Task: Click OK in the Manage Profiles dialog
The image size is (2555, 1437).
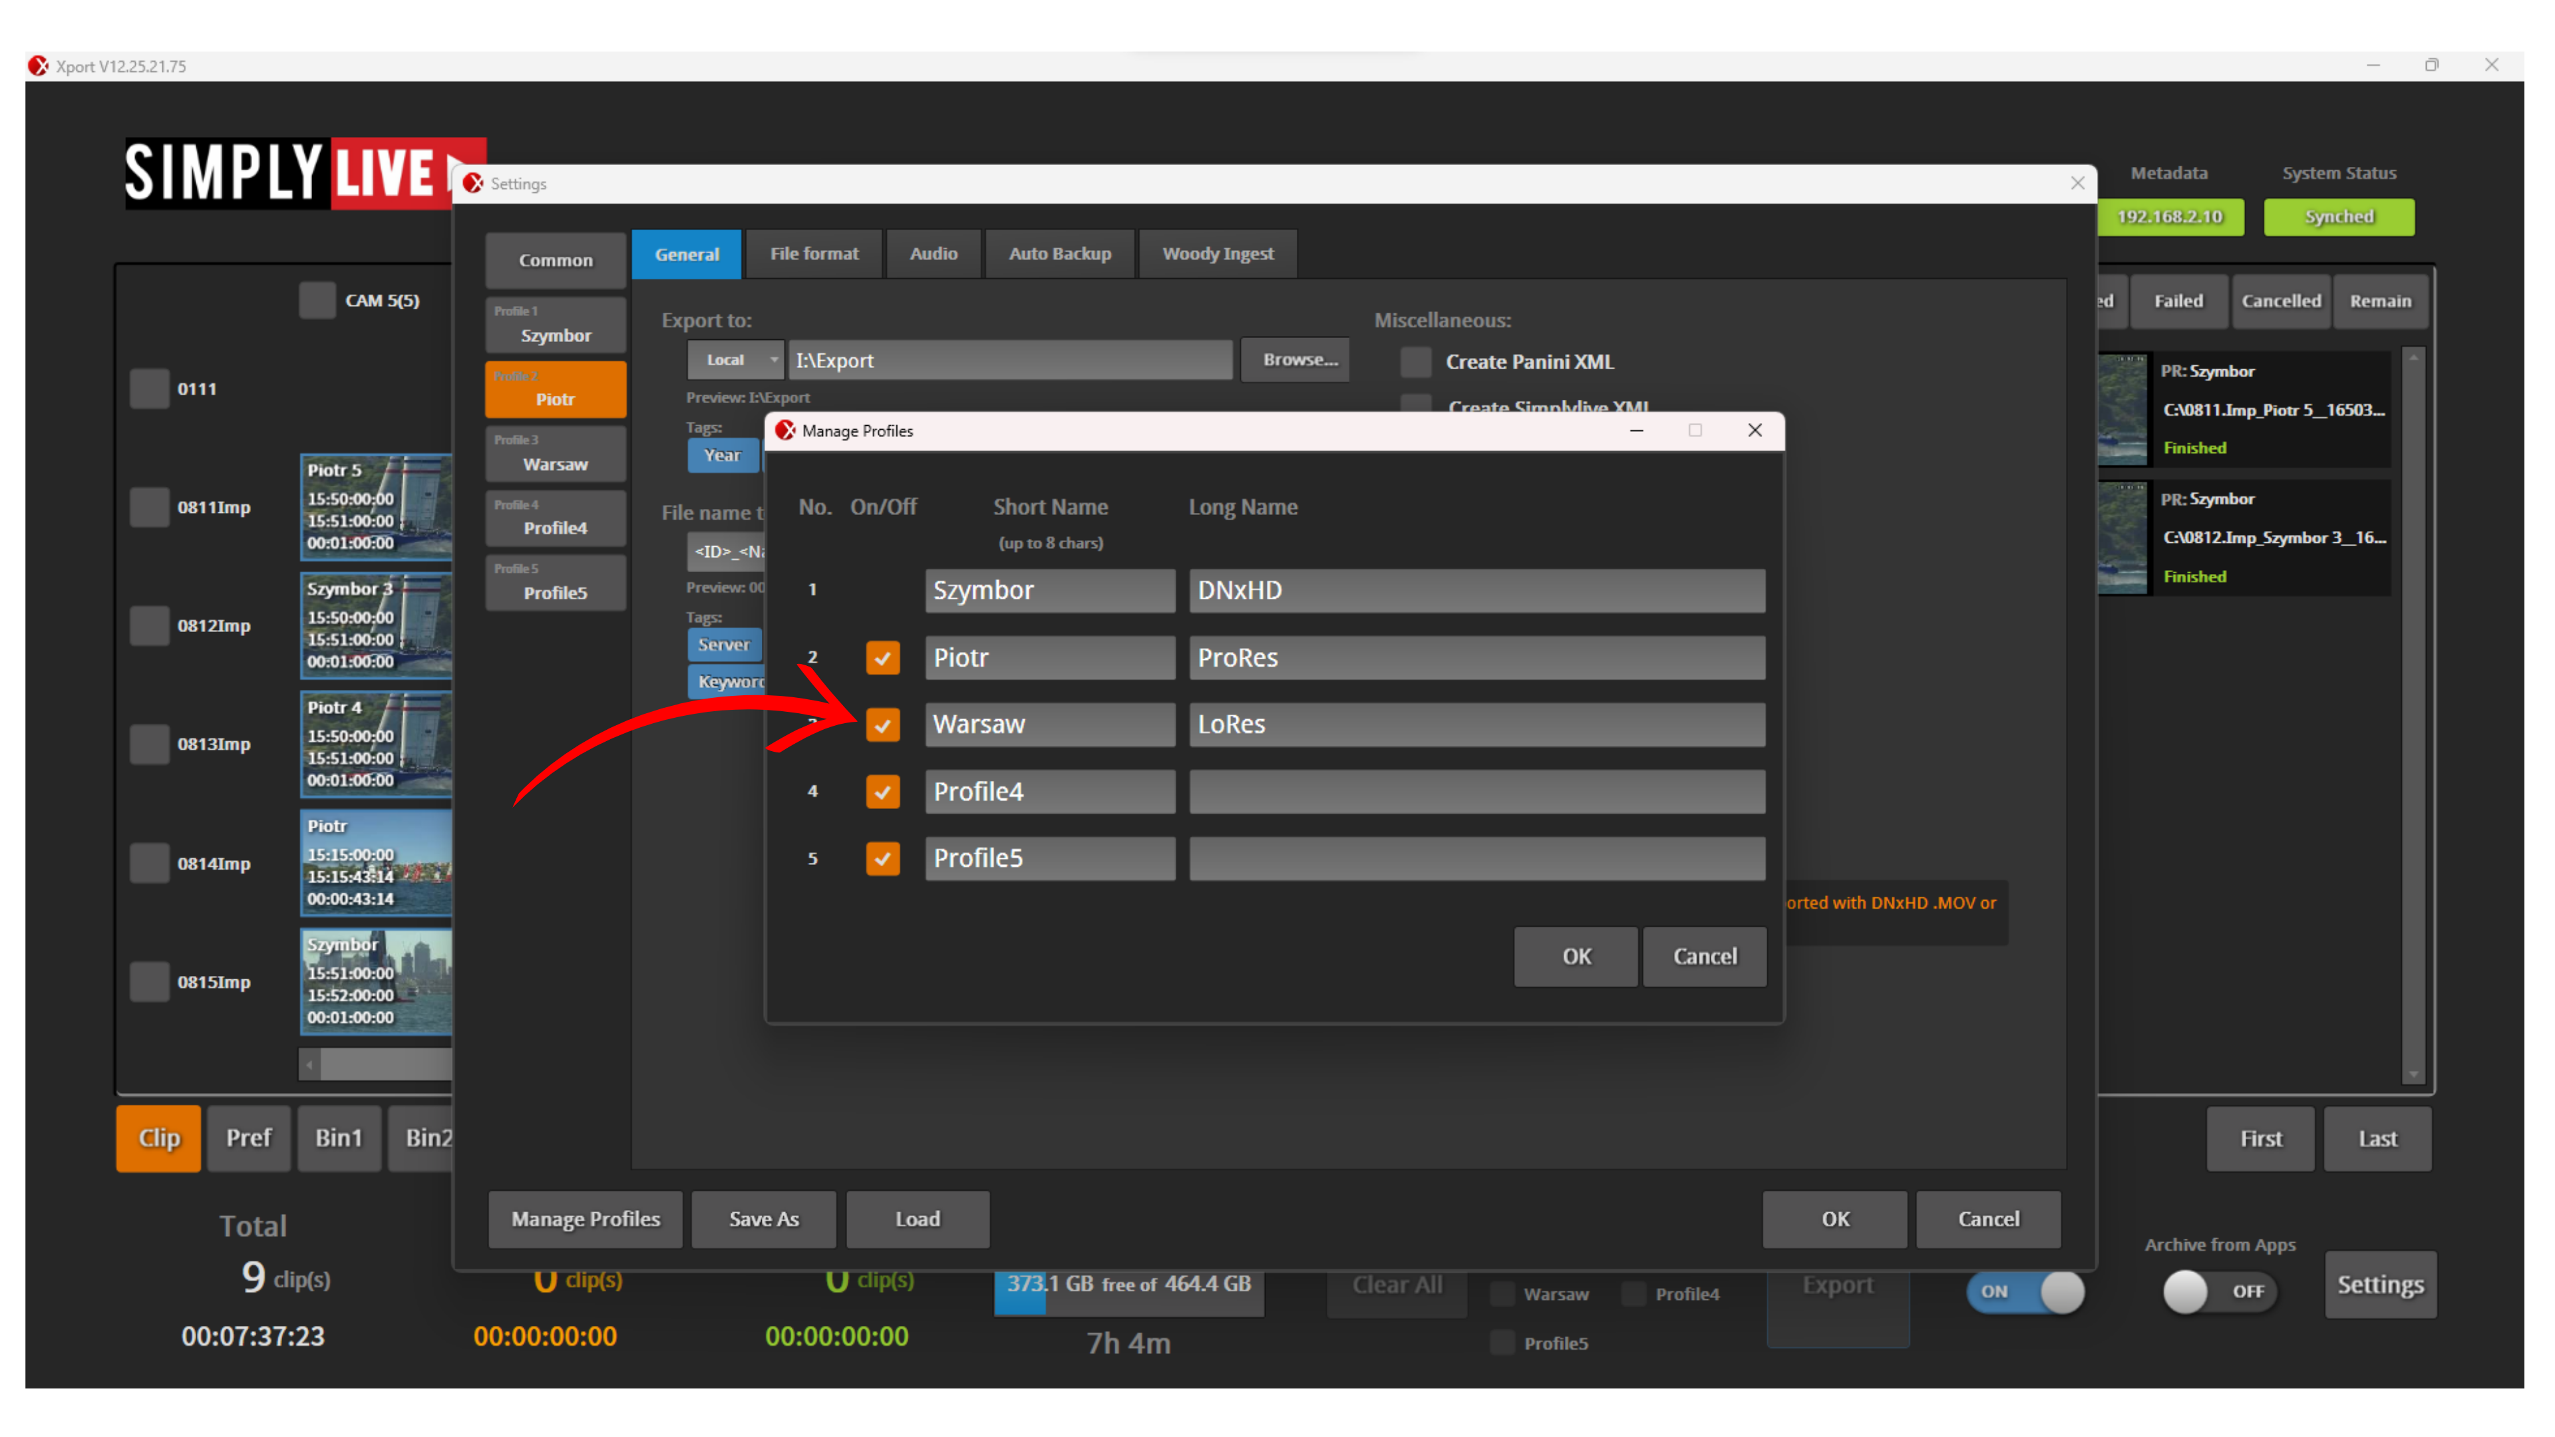Action: coord(1576,956)
